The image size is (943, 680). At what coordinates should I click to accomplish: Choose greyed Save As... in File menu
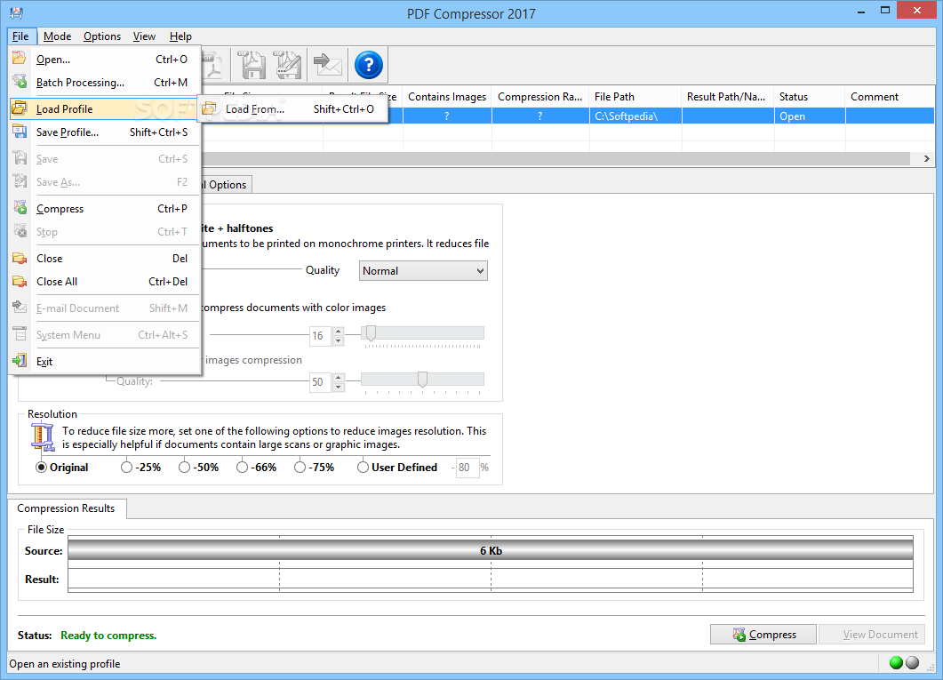[104, 181]
